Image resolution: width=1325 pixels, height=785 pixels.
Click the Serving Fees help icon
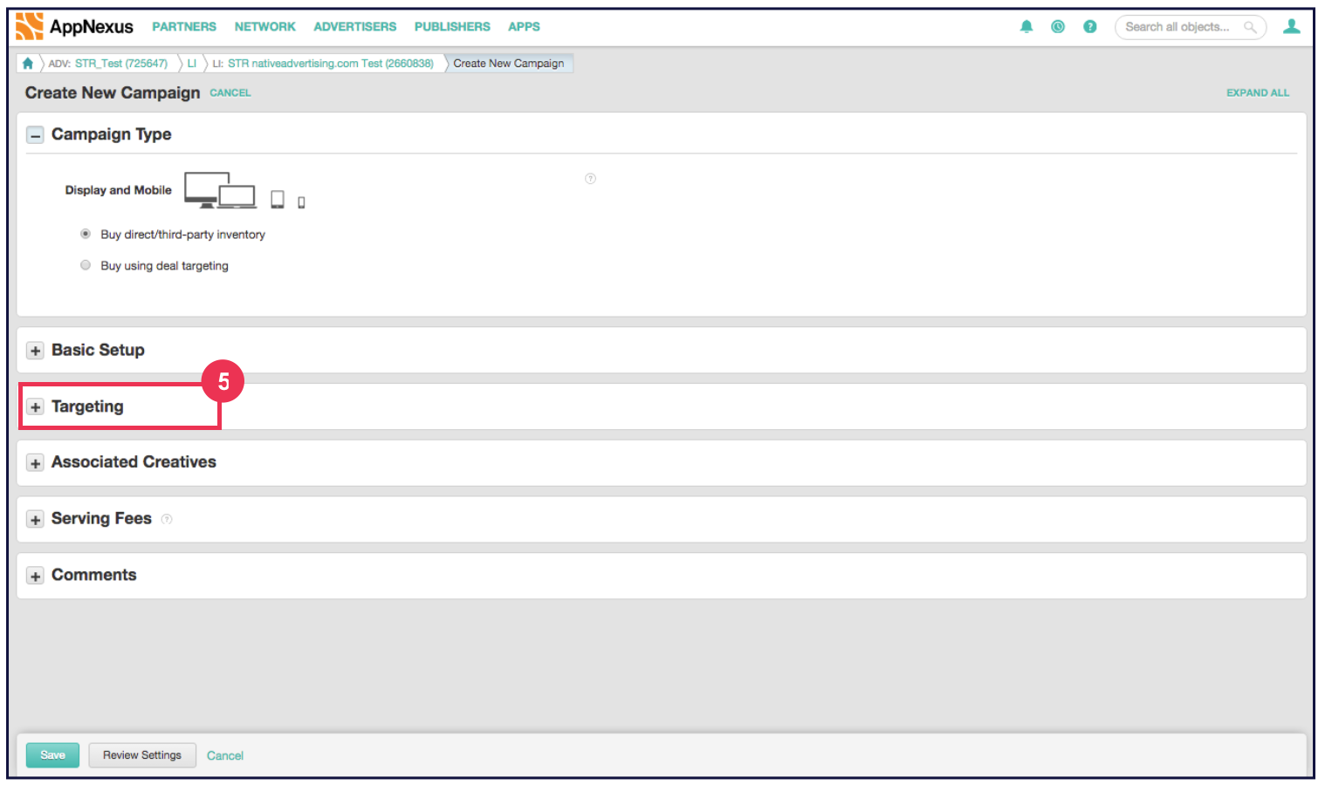pos(167,519)
